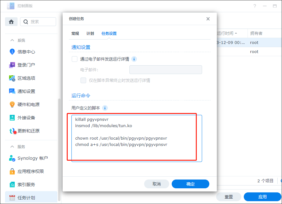Click the 拥有者 column header

click(x=256, y=33)
